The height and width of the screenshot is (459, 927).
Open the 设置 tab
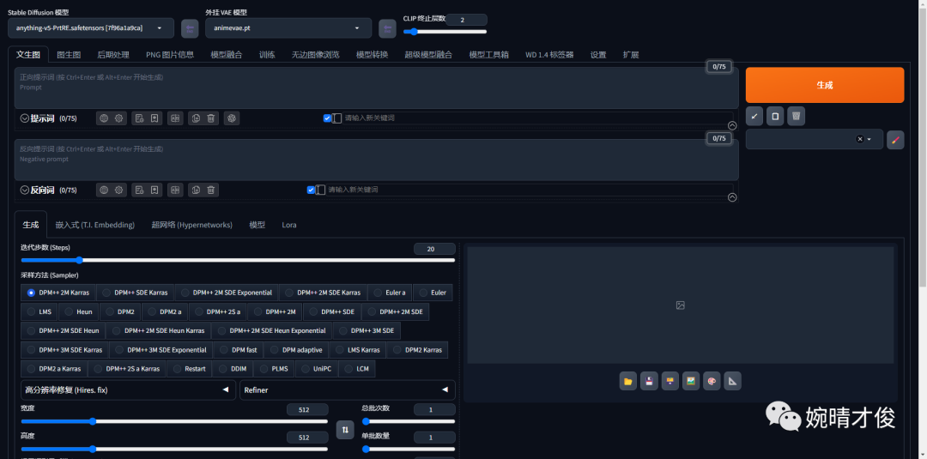point(598,55)
